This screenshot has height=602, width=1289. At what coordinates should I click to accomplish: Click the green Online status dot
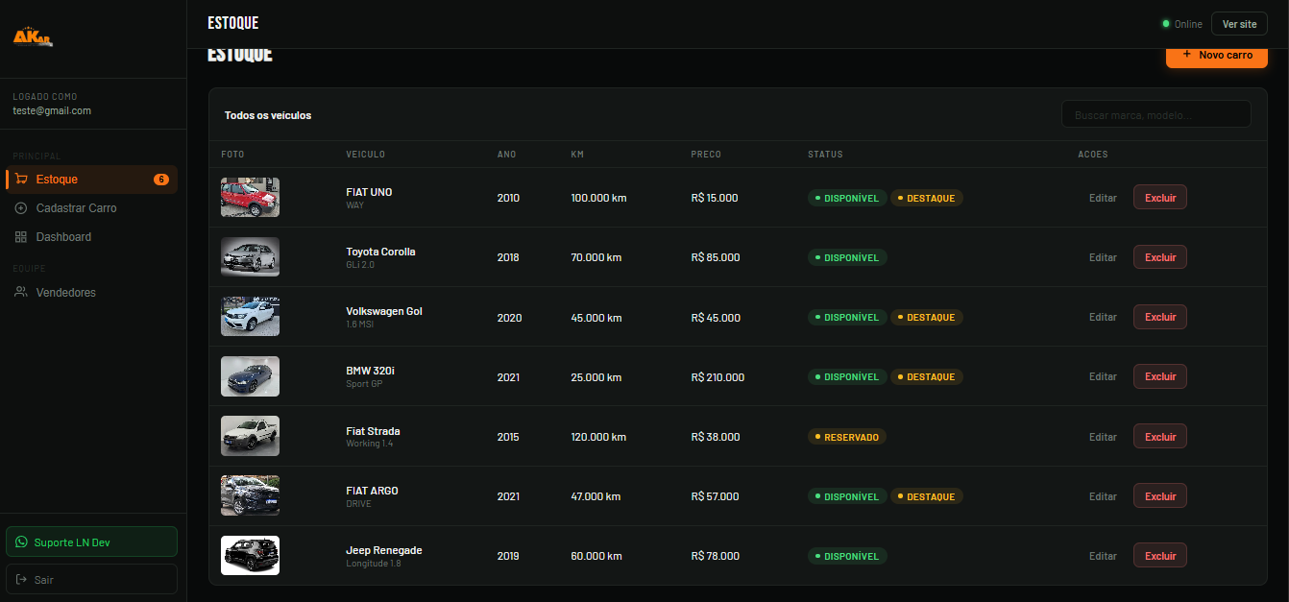(x=1166, y=24)
